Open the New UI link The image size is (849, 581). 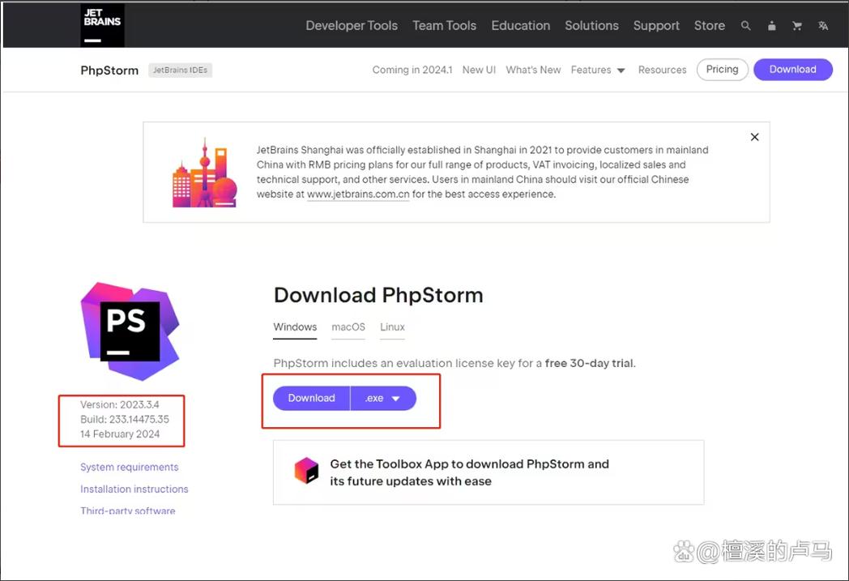tap(479, 70)
